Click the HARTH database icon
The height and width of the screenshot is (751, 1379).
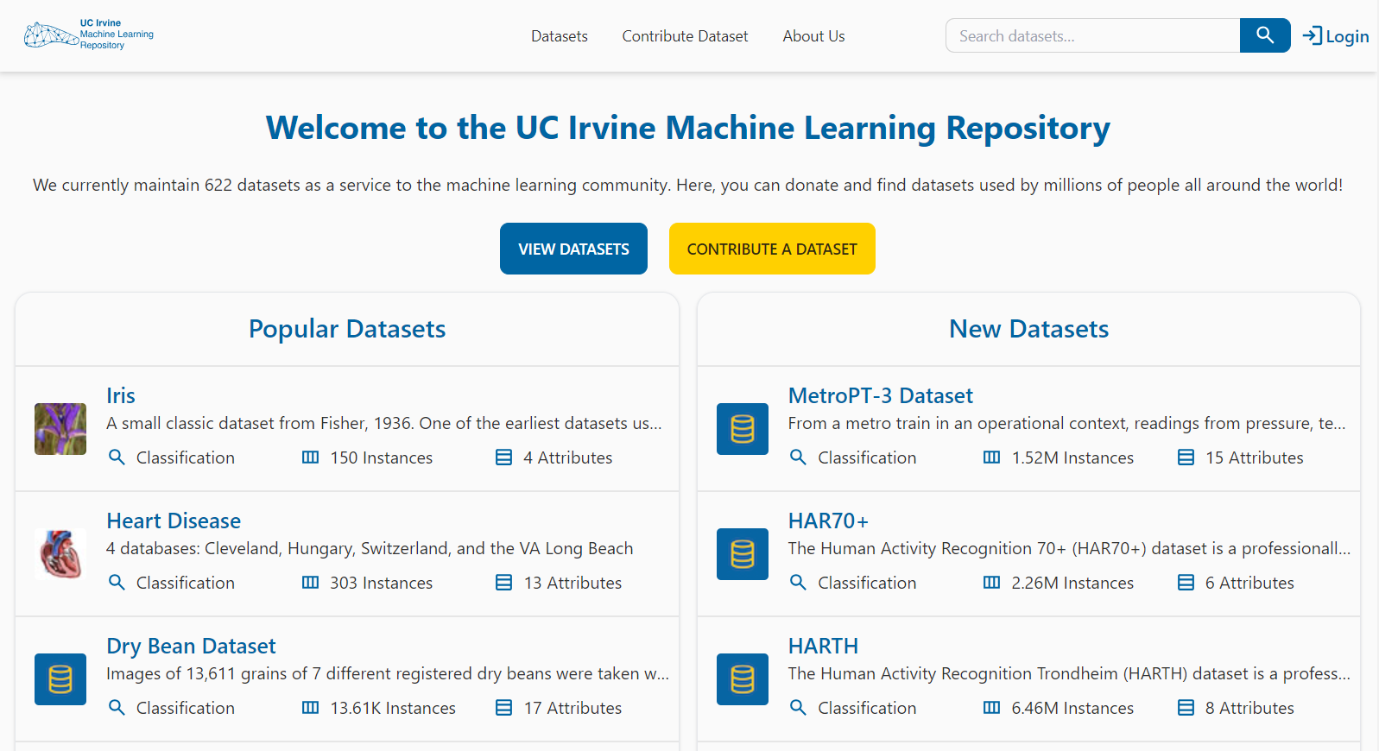[742, 679]
